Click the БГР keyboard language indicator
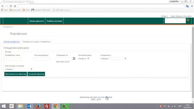194x109 pixels. (180, 106)
